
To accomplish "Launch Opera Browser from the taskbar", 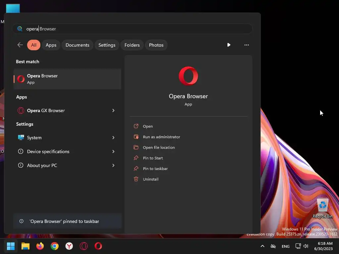I will pyautogui.click(x=98, y=246).
